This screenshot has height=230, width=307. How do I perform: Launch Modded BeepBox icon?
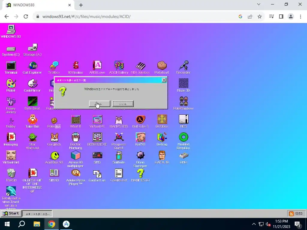tap(183, 141)
